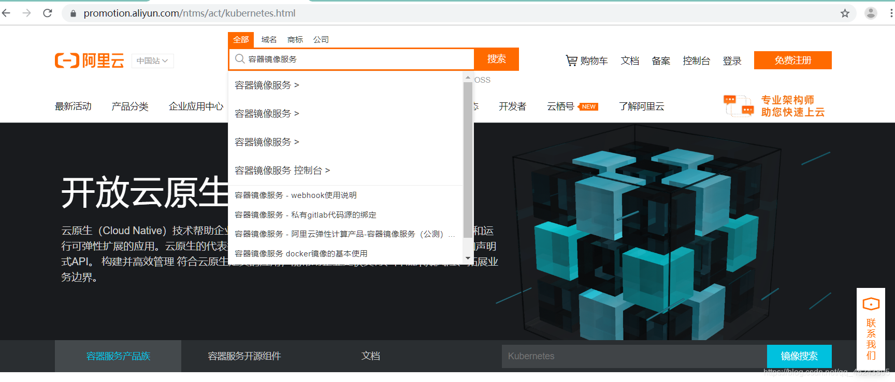Image resolution: width=895 pixels, height=382 pixels.
Task: Select the 公司 search tab
Action: (x=321, y=40)
